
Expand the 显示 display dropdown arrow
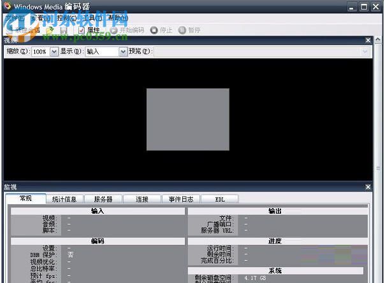tap(123, 52)
